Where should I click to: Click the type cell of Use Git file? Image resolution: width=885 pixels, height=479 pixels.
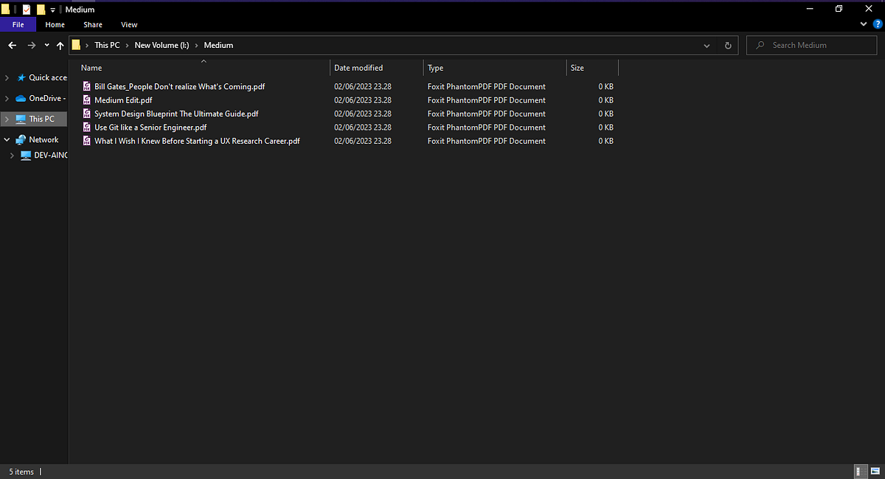tap(487, 127)
